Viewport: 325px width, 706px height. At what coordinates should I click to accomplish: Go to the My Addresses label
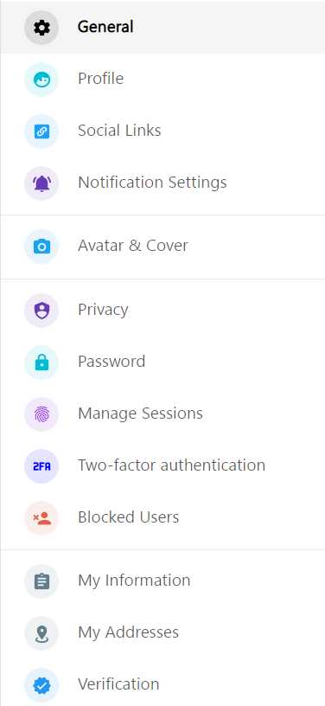coord(129,632)
